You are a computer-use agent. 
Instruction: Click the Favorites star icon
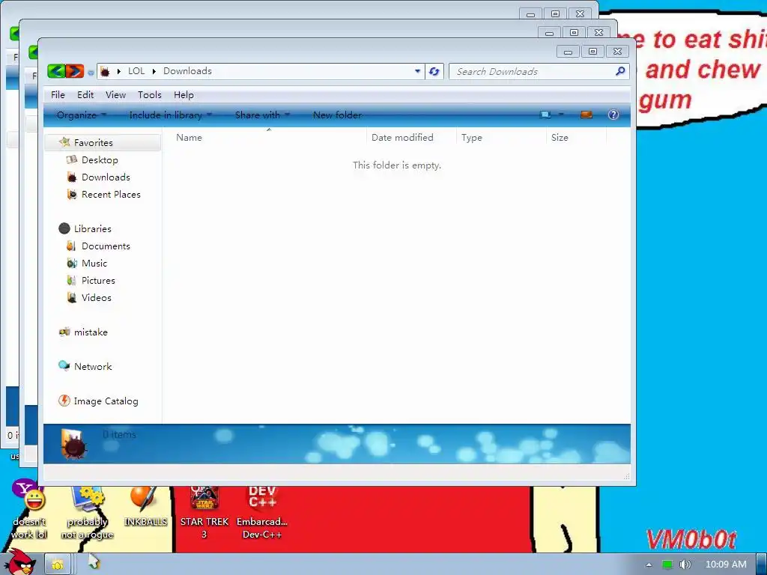coord(64,142)
